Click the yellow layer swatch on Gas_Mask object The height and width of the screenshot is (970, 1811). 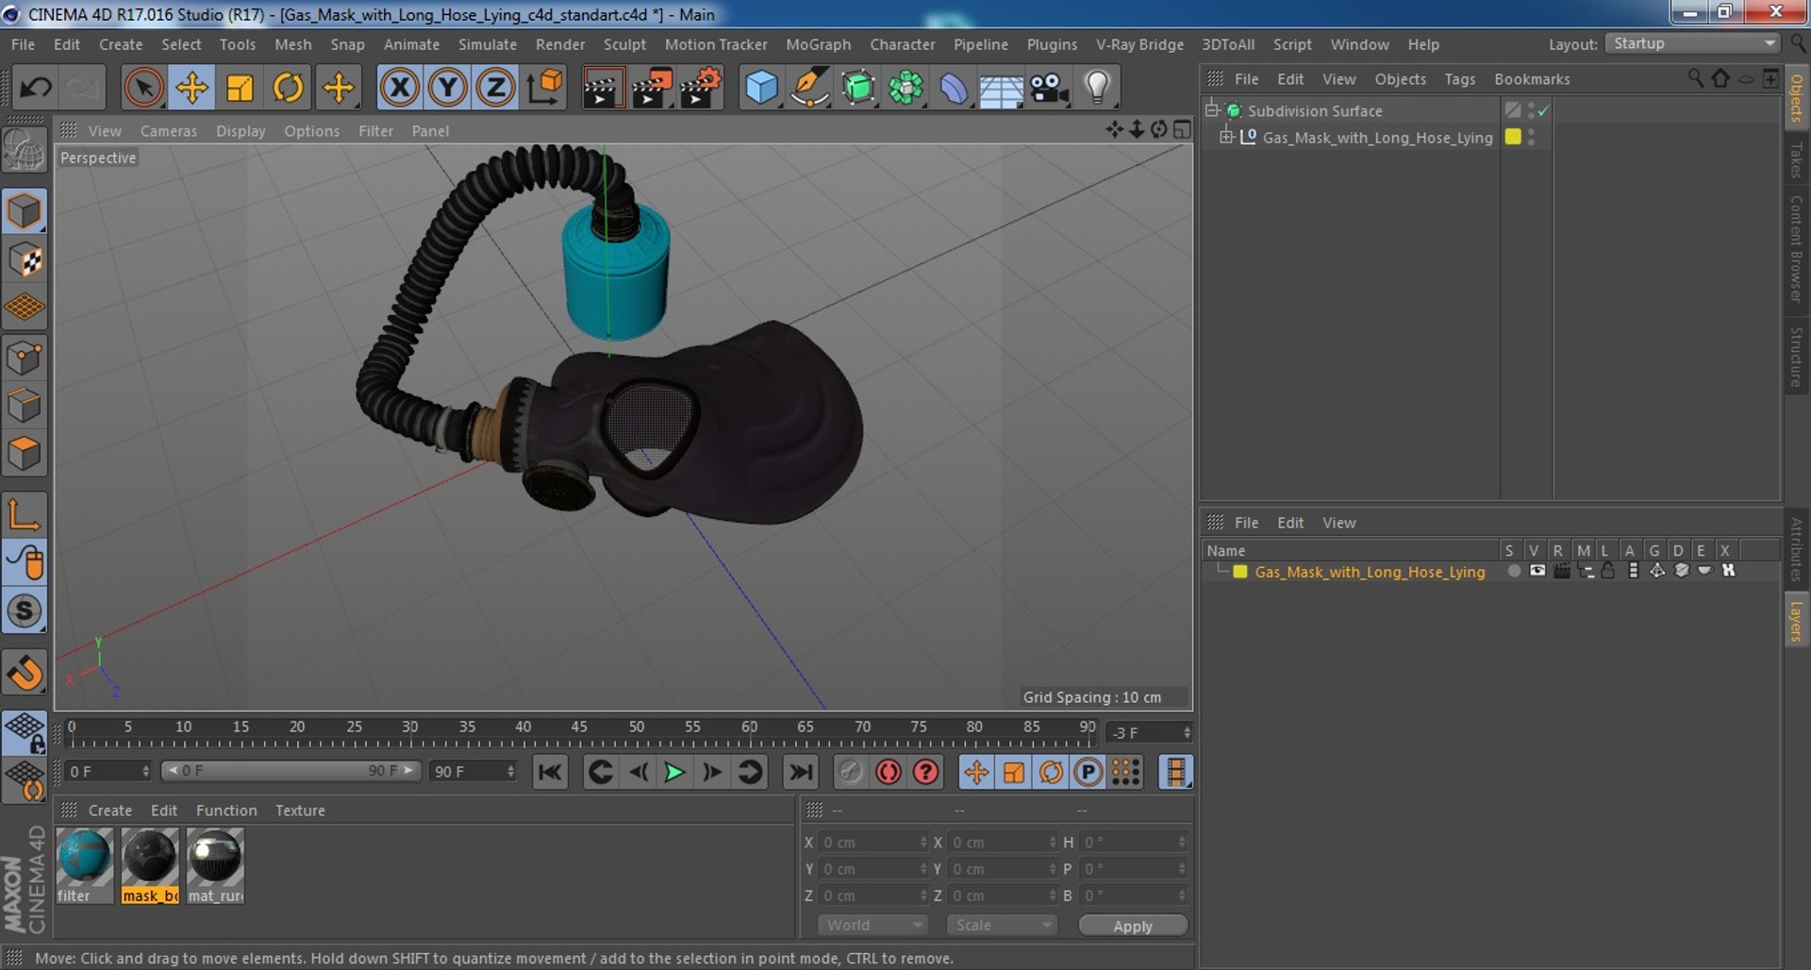click(1513, 137)
